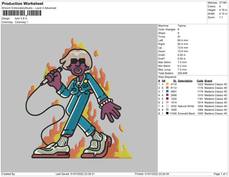The width and height of the screenshot is (229, 177).
Task: Click the 'Created By:' footer label
Action: (x=8, y=174)
